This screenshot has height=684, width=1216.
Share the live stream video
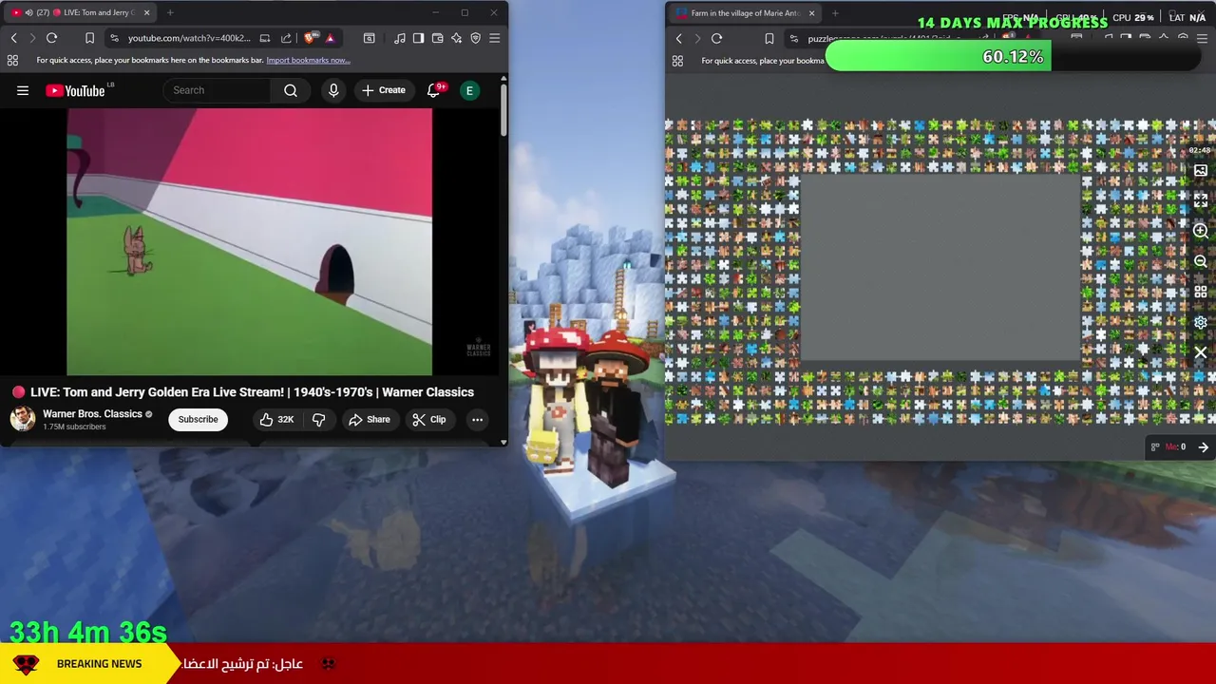[x=369, y=419]
